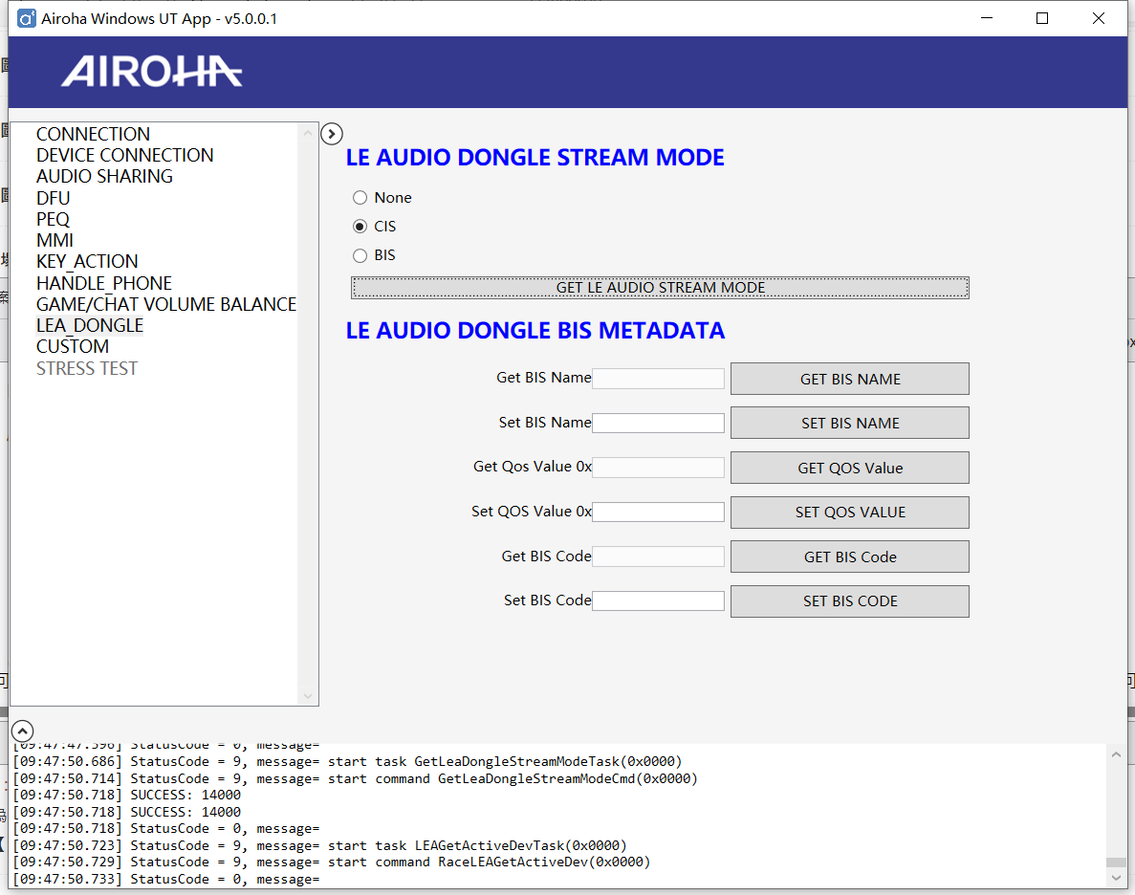1135x895 pixels.
Task: Click the GET BIS Code button
Action: [850, 557]
